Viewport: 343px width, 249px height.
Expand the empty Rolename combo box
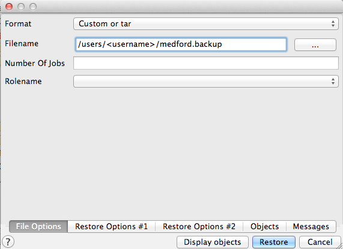pos(206,81)
